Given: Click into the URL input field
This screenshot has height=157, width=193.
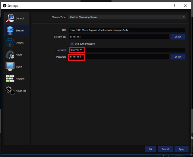Looking at the screenshot, I should [127, 30].
